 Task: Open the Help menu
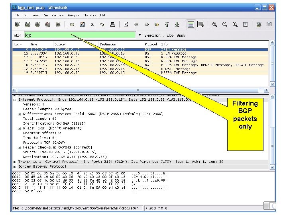point(103,16)
